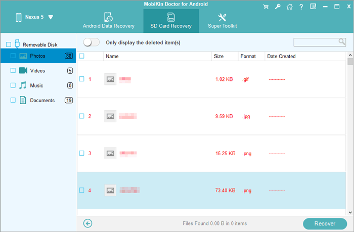This screenshot has height=232, width=354.
Task: Click the search magnifier icon
Action: click(342, 42)
